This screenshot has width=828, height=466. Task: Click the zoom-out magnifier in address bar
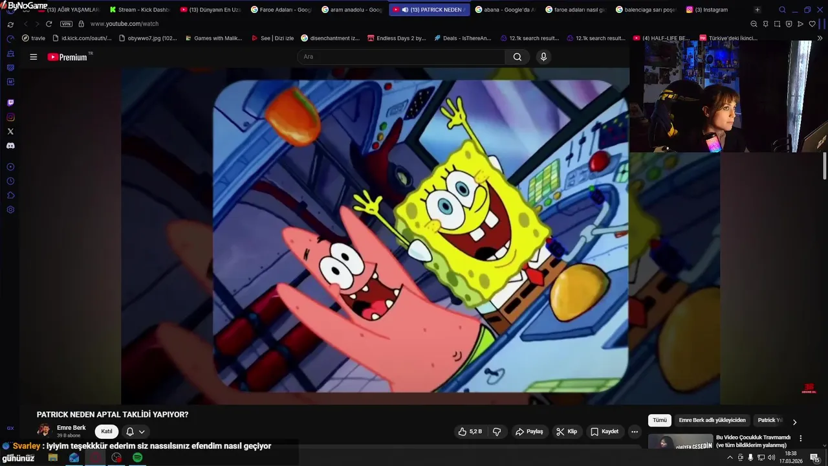[754, 24]
